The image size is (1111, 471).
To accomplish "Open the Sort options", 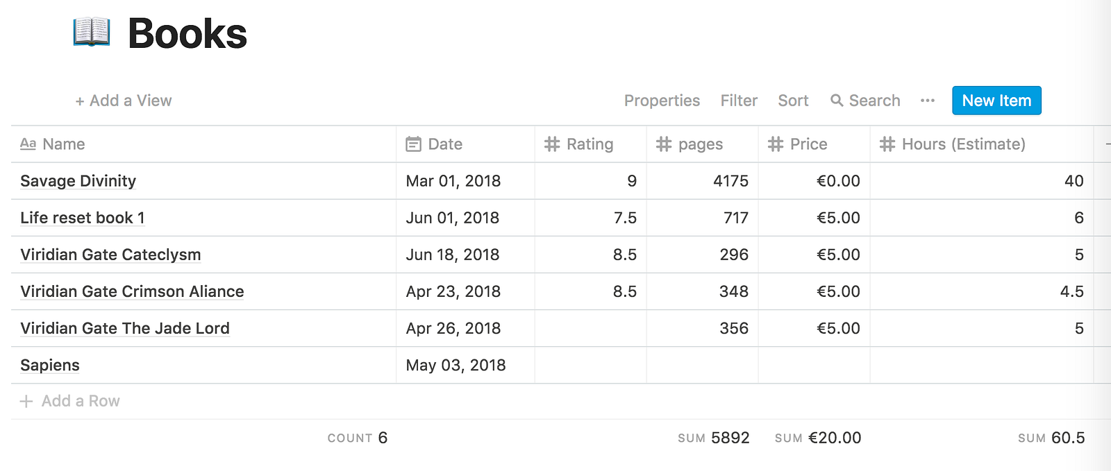I will (x=793, y=101).
